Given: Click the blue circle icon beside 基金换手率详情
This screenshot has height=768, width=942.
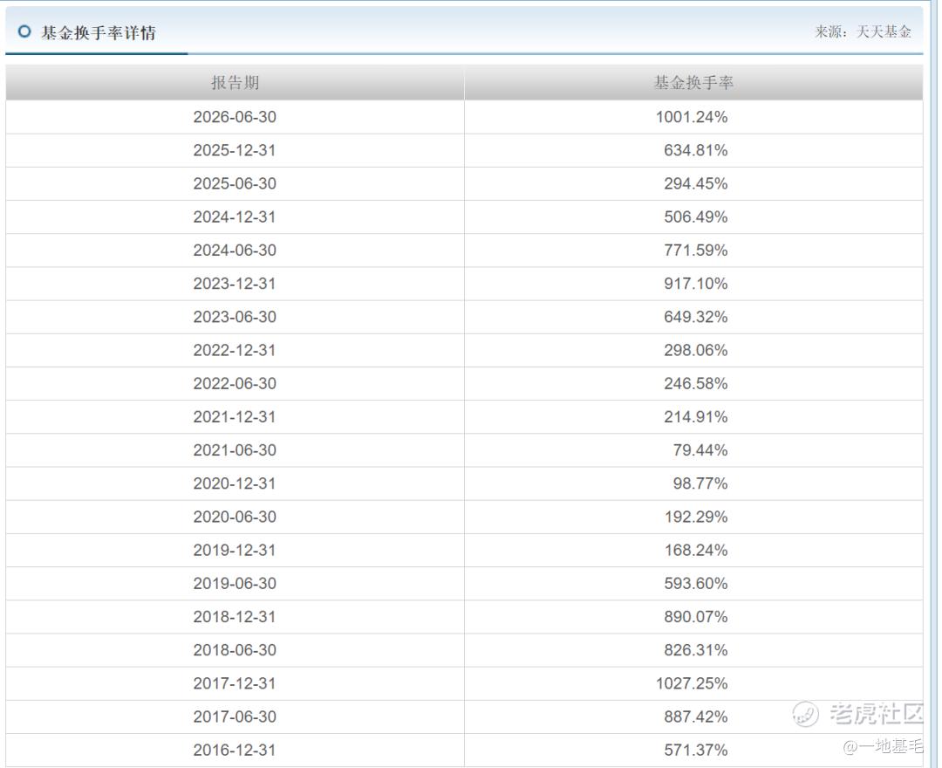Looking at the screenshot, I should coord(24,31).
